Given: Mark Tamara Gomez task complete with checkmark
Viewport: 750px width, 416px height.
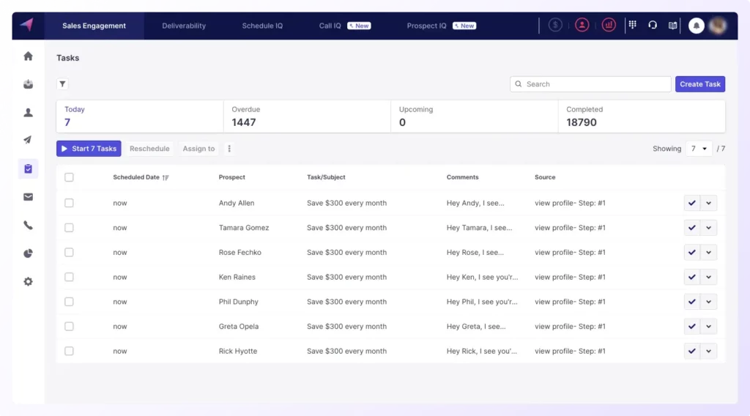Looking at the screenshot, I should [x=691, y=228].
